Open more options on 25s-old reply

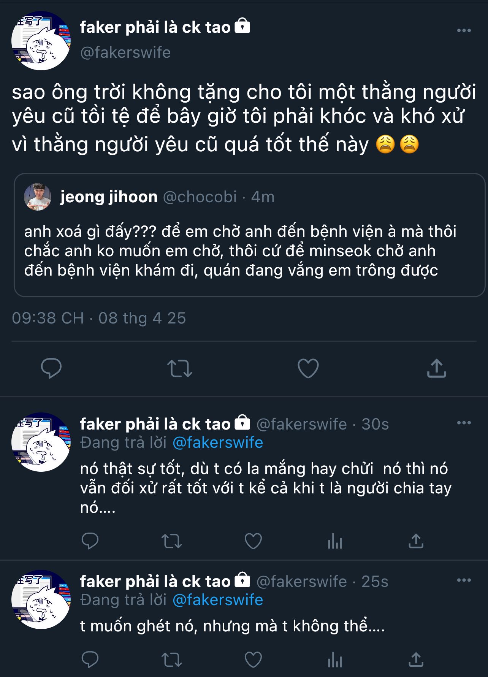464,580
